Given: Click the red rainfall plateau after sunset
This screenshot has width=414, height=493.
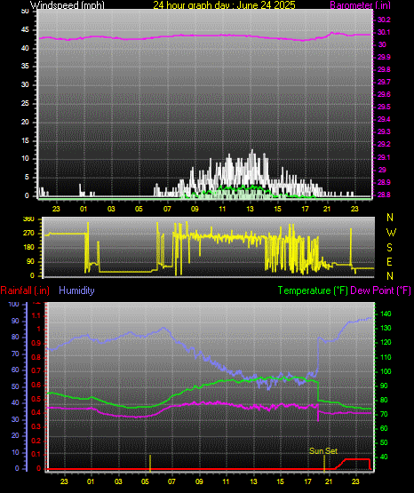Looking at the screenshot, I should pos(357,459).
